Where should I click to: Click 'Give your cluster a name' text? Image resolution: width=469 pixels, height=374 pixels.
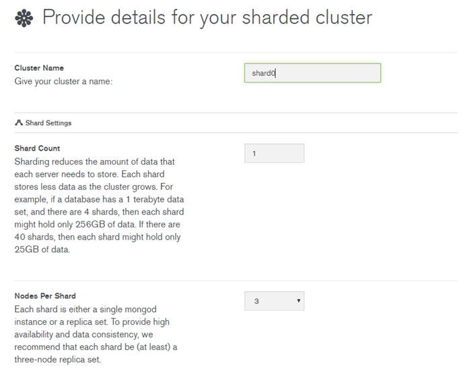pyautogui.click(x=63, y=81)
